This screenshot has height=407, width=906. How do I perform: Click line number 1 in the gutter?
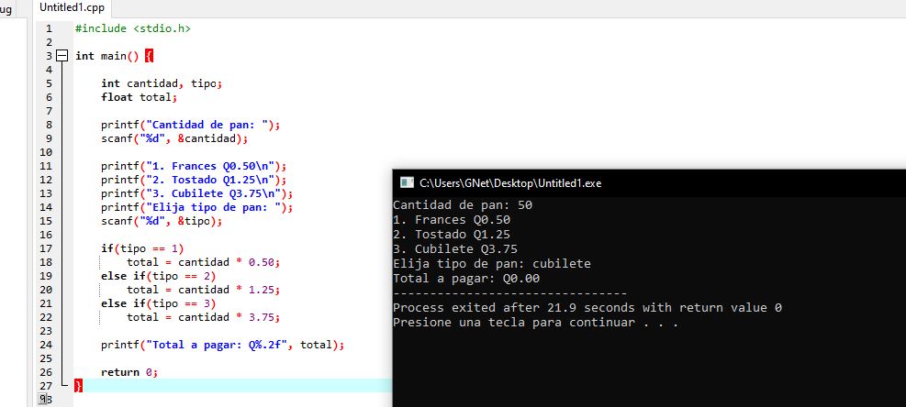(x=48, y=28)
